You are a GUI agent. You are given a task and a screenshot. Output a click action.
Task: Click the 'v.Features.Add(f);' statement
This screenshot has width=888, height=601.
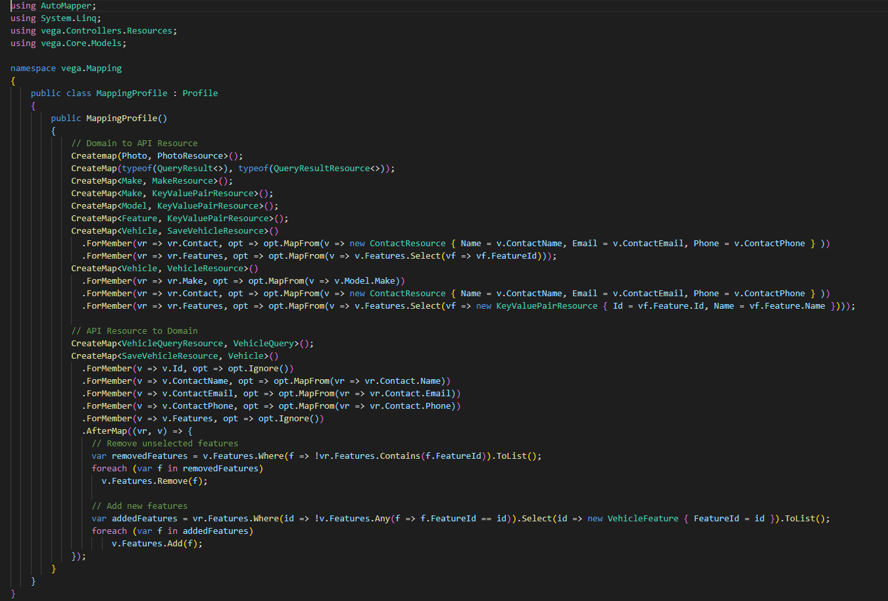(x=157, y=544)
